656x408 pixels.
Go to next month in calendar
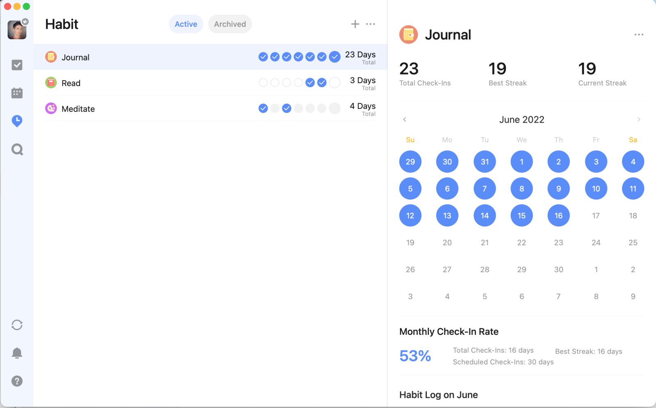pyautogui.click(x=639, y=119)
